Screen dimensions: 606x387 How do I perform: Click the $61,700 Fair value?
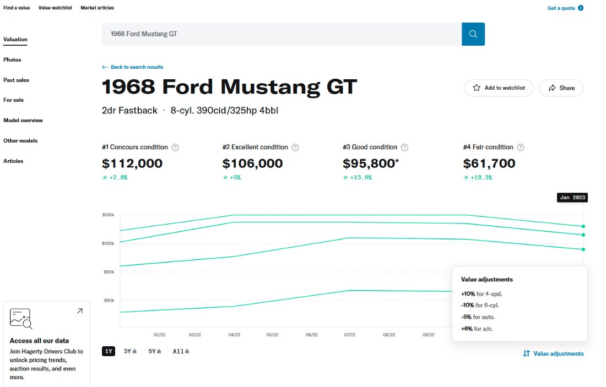click(489, 163)
